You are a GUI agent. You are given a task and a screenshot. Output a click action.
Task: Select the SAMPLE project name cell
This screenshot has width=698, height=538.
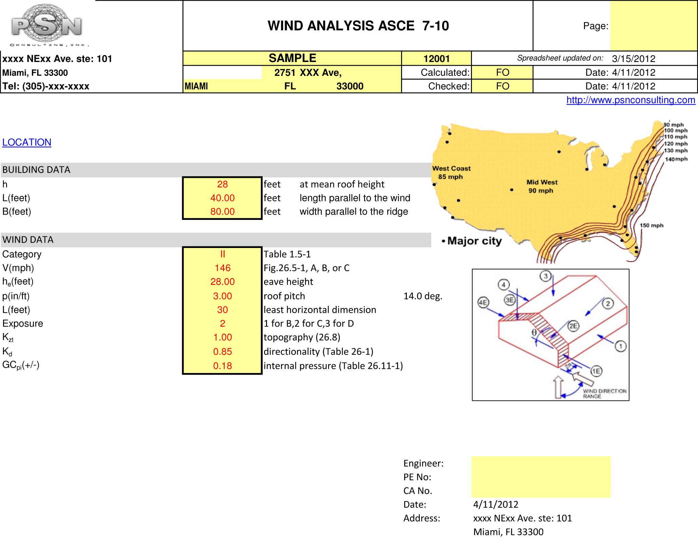(x=292, y=58)
